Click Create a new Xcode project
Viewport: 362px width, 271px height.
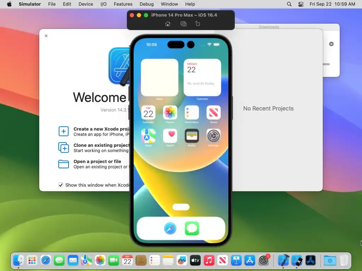point(94,131)
